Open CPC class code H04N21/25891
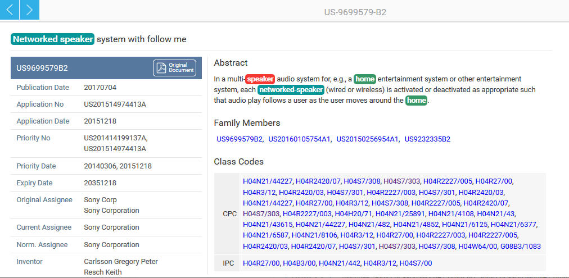 click(400, 214)
